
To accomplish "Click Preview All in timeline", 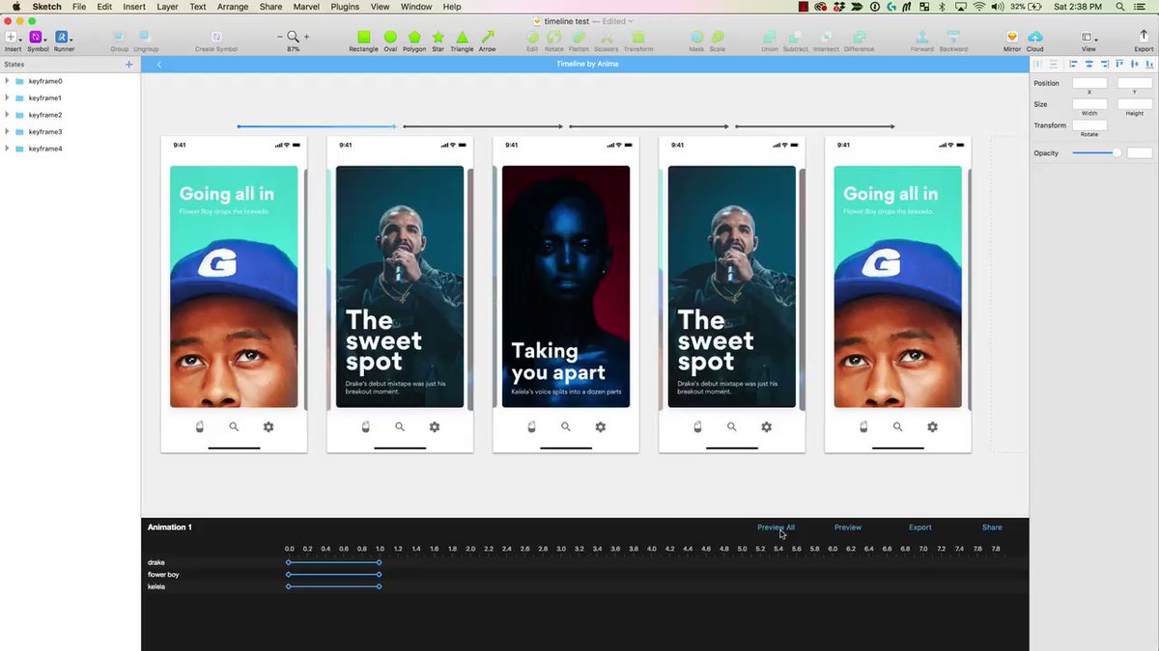I will point(776,528).
